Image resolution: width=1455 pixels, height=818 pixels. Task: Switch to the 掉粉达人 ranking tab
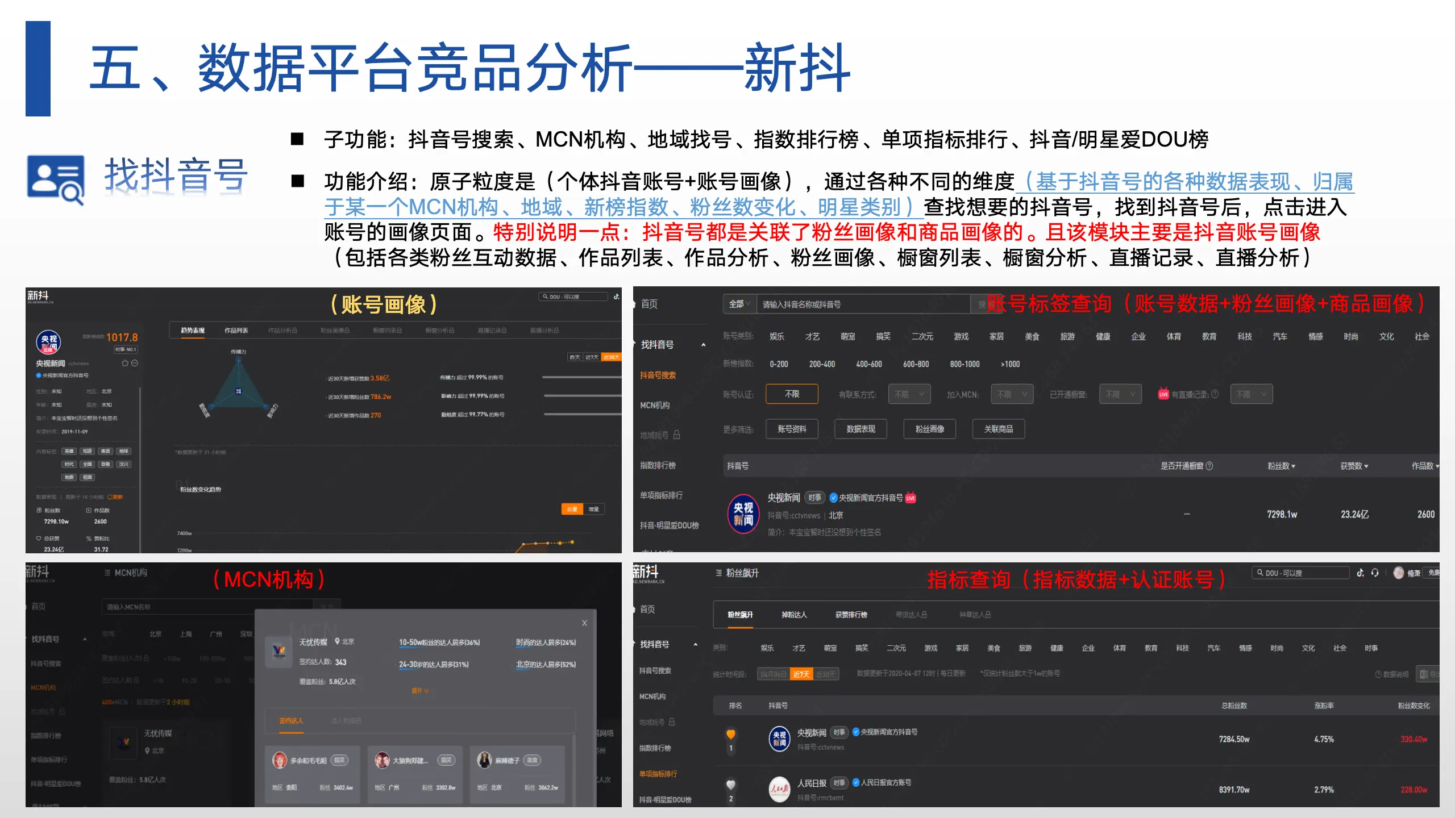[794, 615]
